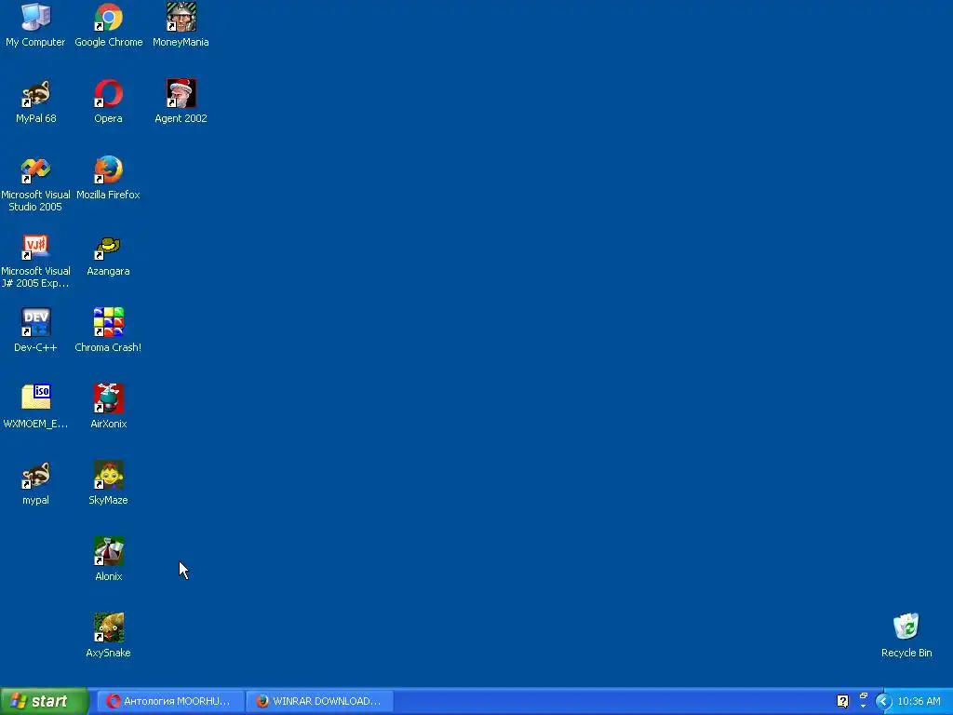The width and height of the screenshot is (953, 715).
Task: Click the language bar help icon
Action: (x=842, y=701)
